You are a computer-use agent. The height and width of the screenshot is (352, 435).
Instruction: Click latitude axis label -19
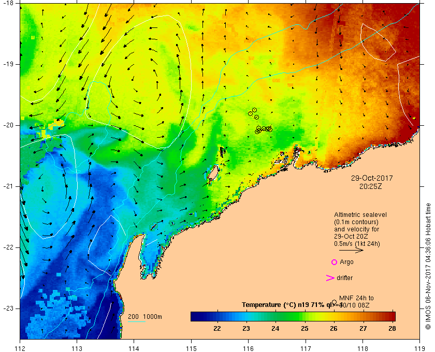tap(8, 64)
